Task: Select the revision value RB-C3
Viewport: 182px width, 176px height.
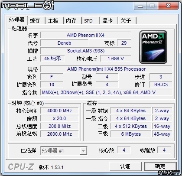Action: click(161, 85)
